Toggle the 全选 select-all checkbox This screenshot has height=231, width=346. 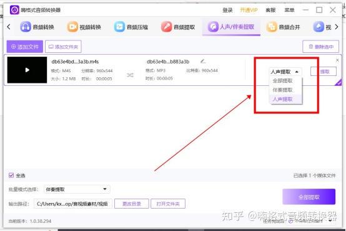[x=11, y=176]
